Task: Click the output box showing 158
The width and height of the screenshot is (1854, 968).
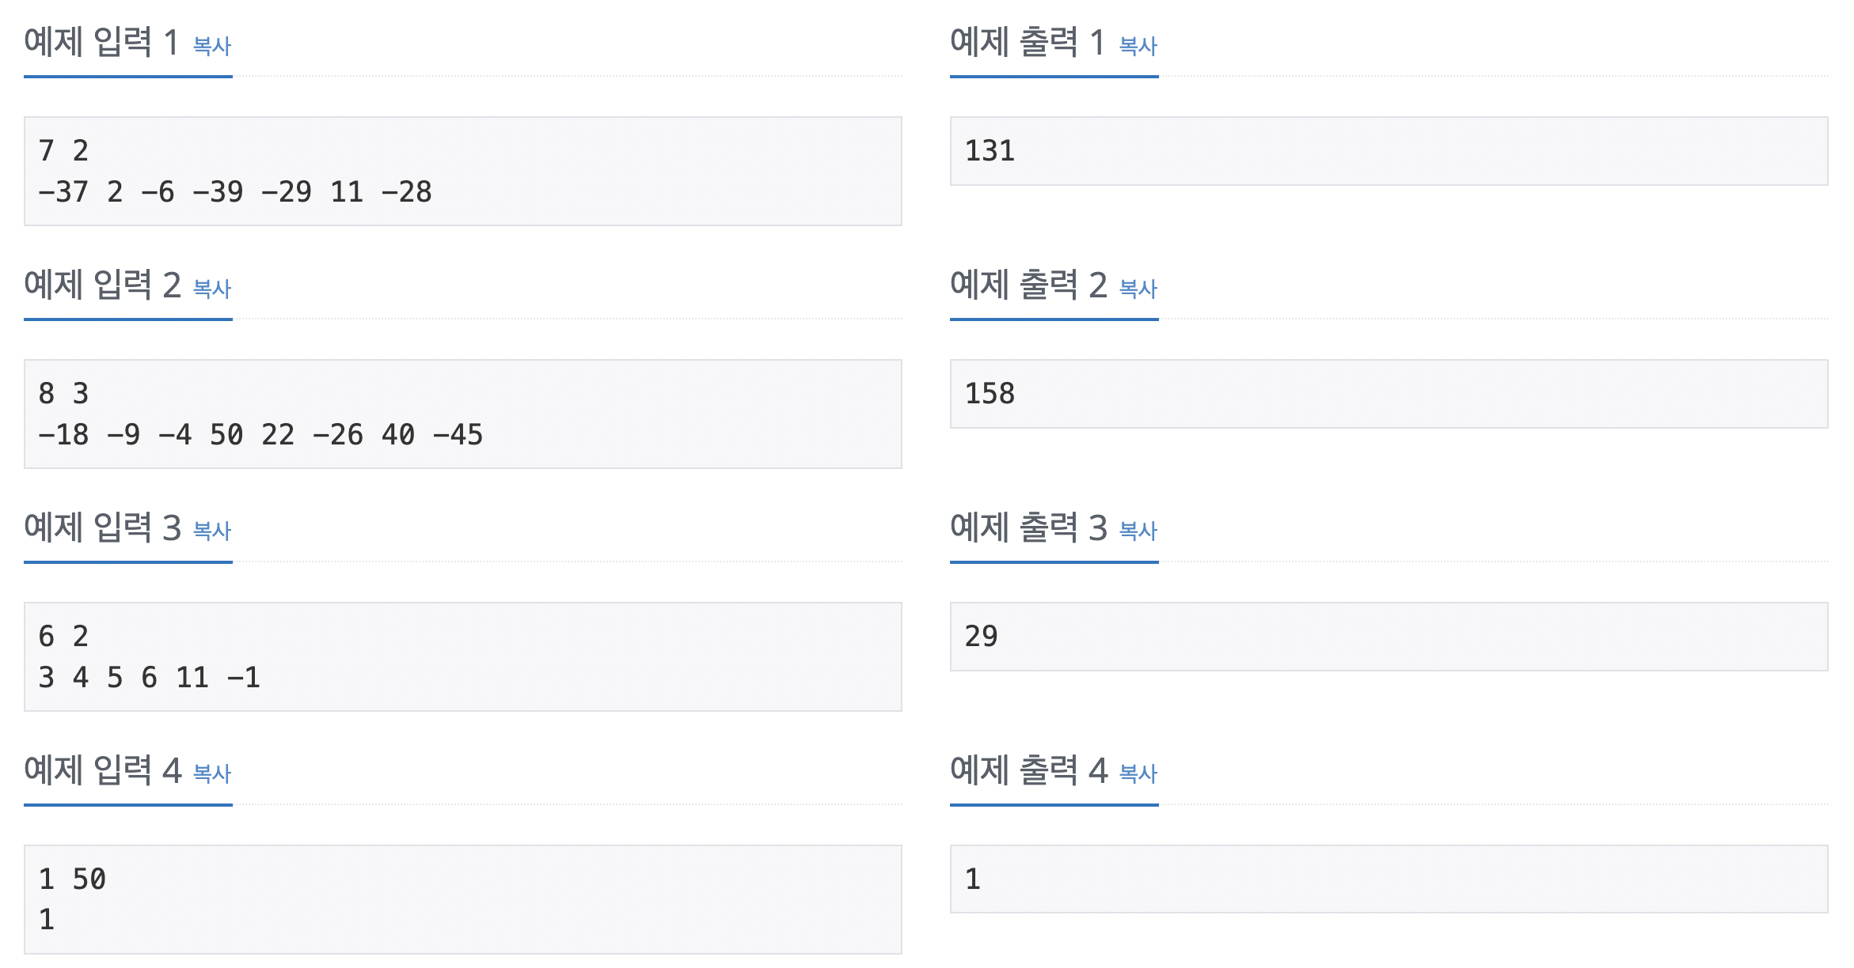Action: (1389, 394)
